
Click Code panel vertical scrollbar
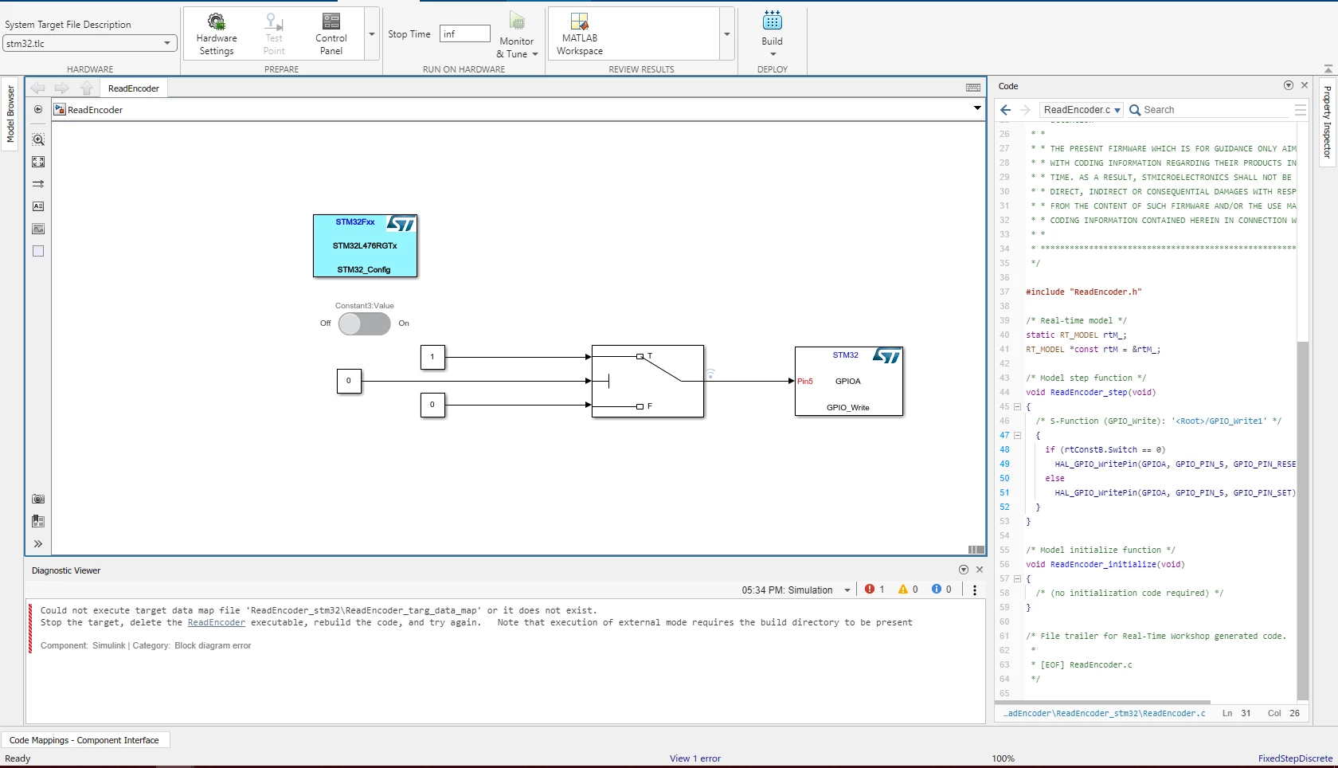tap(1303, 519)
